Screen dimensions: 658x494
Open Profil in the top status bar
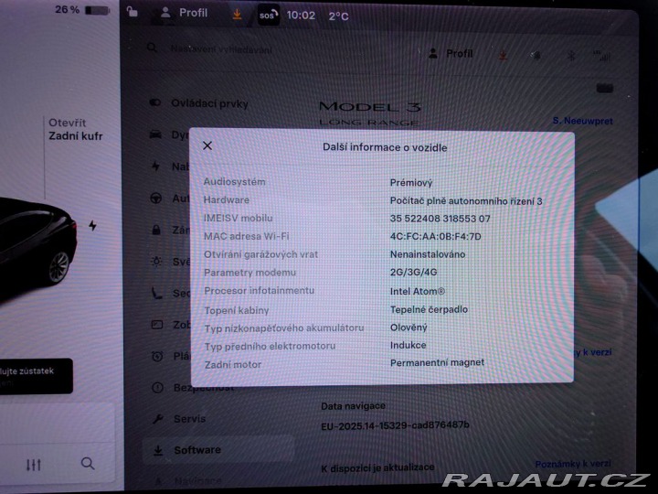coord(184,13)
